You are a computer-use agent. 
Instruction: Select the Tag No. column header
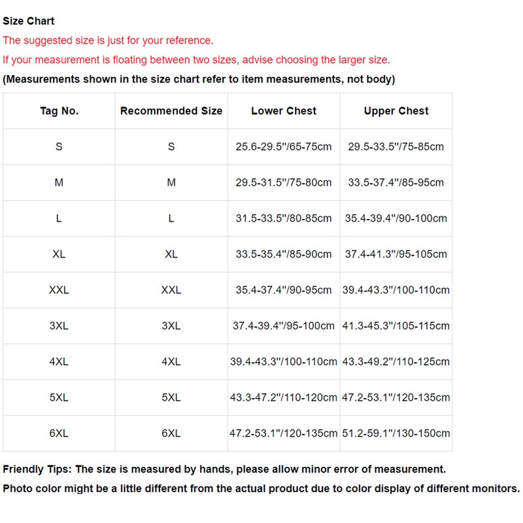tap(59, 111)
